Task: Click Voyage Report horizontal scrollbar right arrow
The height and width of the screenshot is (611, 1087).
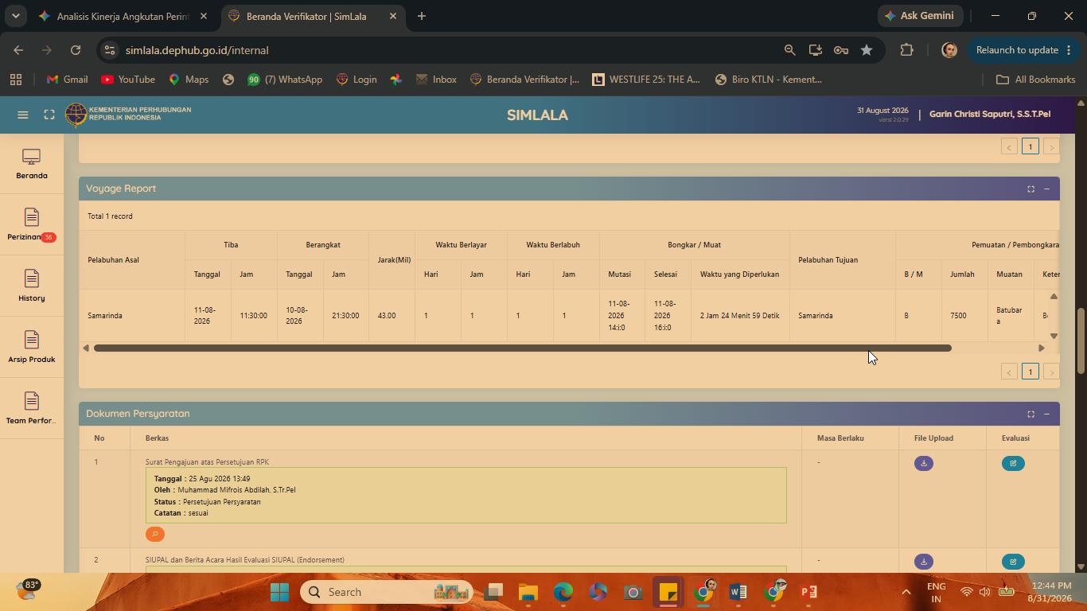Action: coord(1041,348)
